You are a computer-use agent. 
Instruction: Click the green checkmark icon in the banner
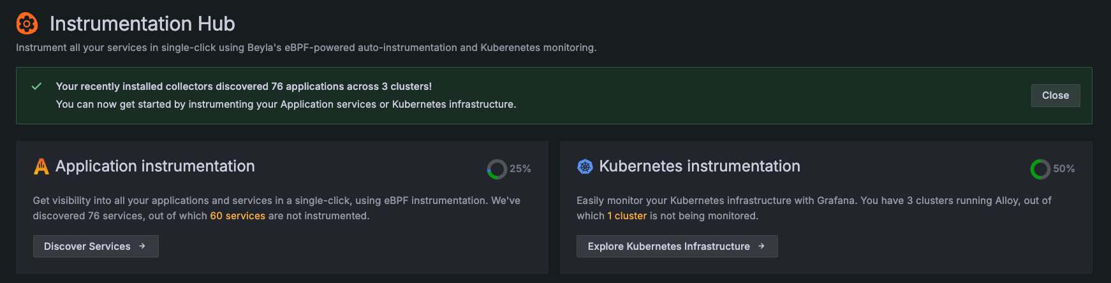click(36, 86)
